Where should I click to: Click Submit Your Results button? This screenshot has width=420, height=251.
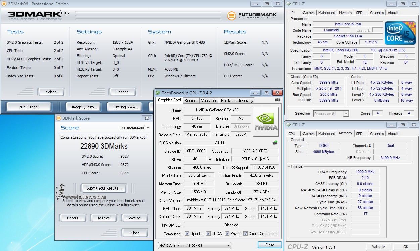[x=104, y=188]
